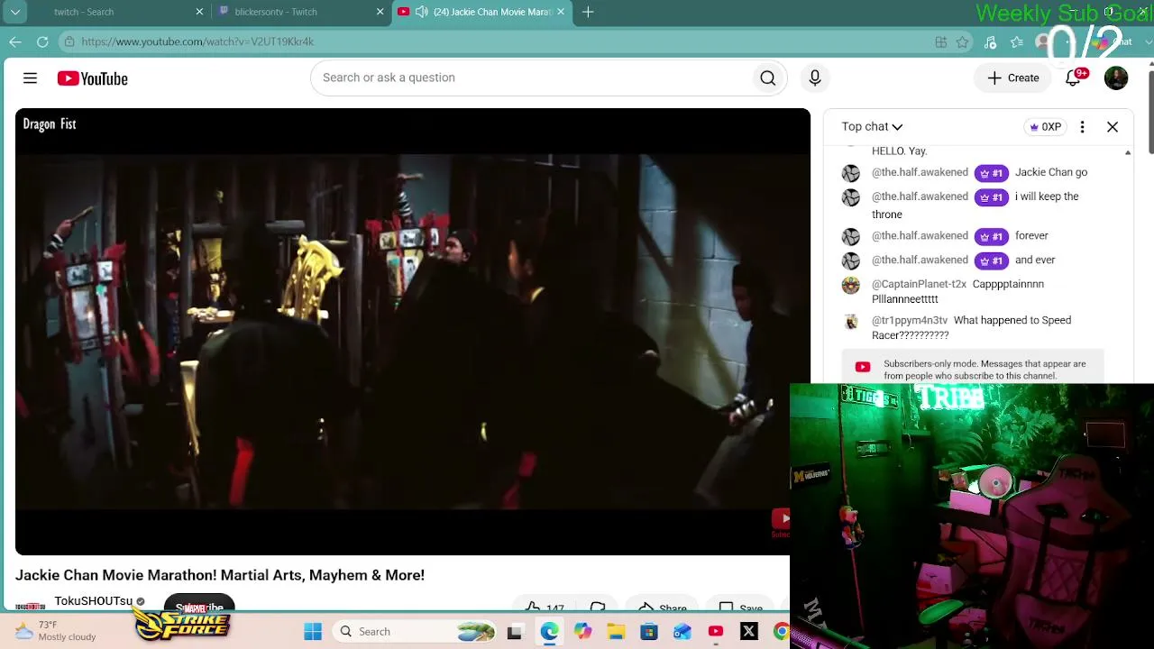The image size is (1154, 649).
Task: Close the Jackie Chan Movie Marathon tab
Action: tap(561, 12)
